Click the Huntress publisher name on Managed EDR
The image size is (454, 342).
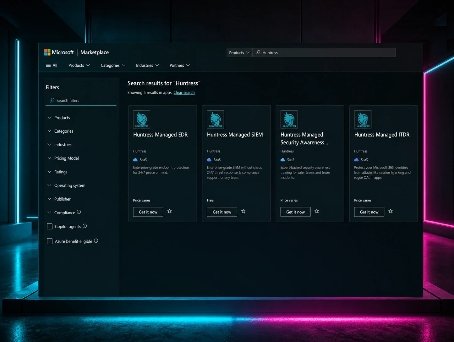tap(140, 151)
